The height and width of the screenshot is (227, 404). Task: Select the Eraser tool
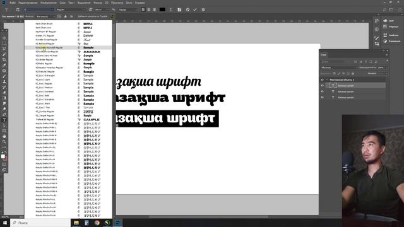(4, 93)
